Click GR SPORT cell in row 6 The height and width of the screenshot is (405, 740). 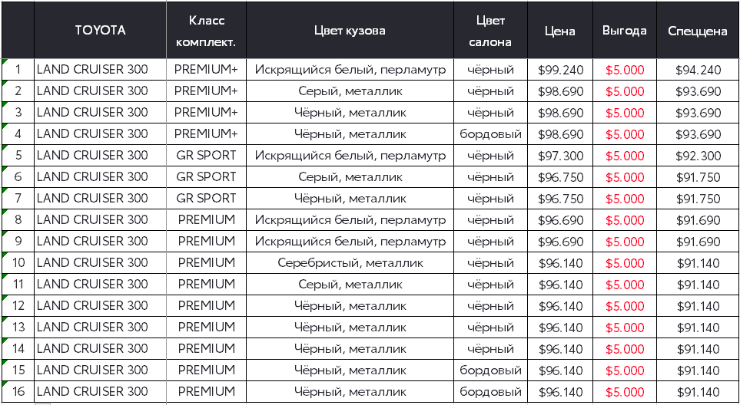coord(206,177)
